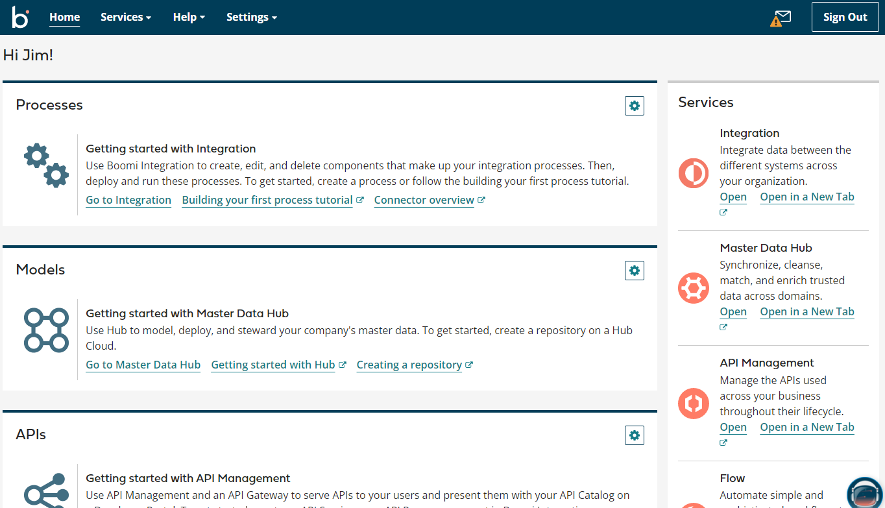Image resolution: width=885 pixels, height=508 pixels.
Task: Click the Flow service title
Action: (x=733, y=479)
